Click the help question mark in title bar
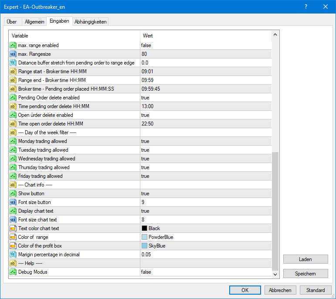The height and width of the screenshot is (299, 336). (x=306, y=7)
